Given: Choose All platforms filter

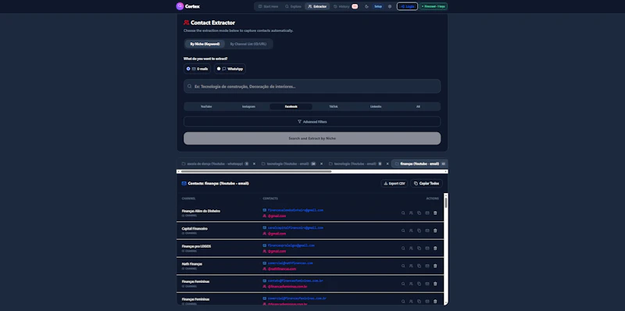Looking at the screenshot, I should click(x=418, y=106).
